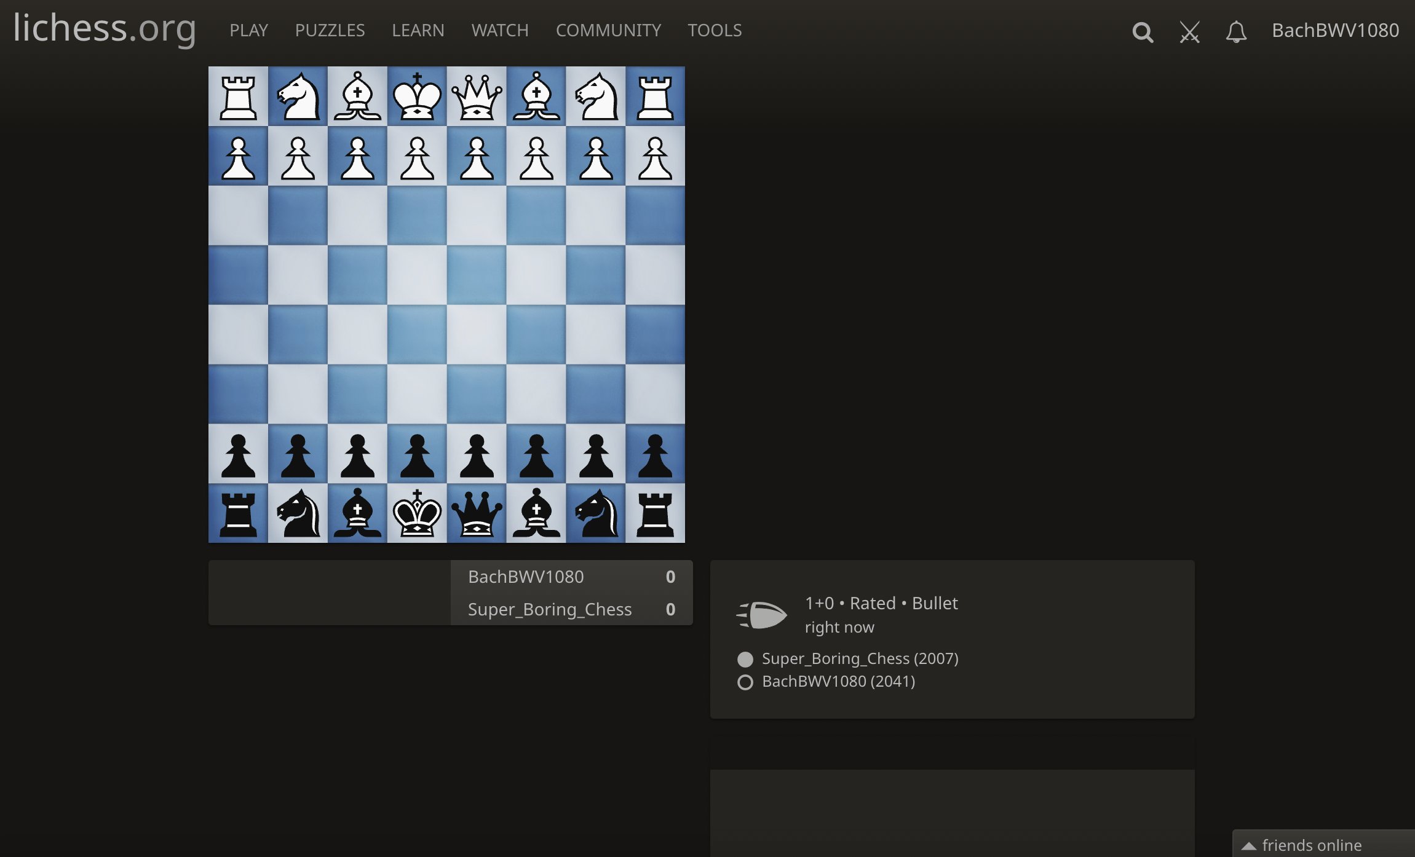Click the lichess.org logo
The width and height of the screenshot is (1415, 857).
pyautogui.click(x=104, y=29)
